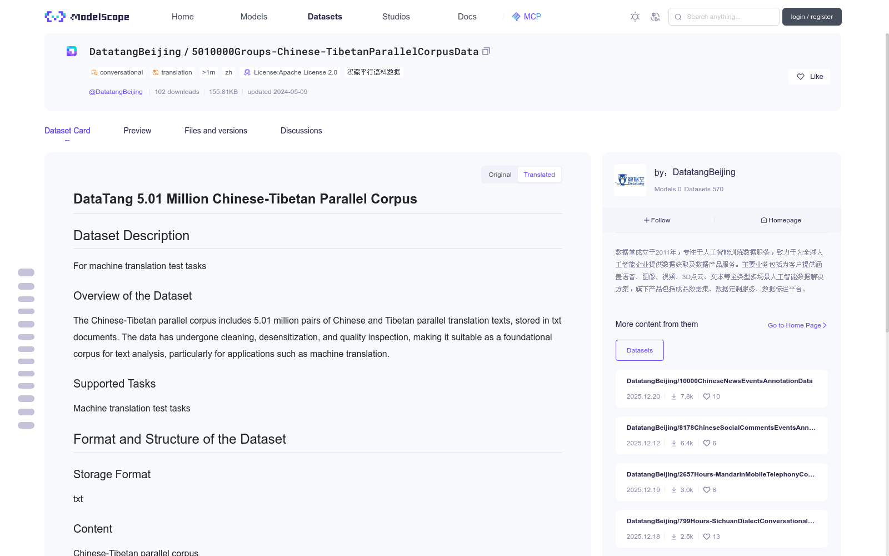The image size is (889, 556).
Task: Open the publisher Homepage button
Action: pyautogui.click(x=781, y=220)
